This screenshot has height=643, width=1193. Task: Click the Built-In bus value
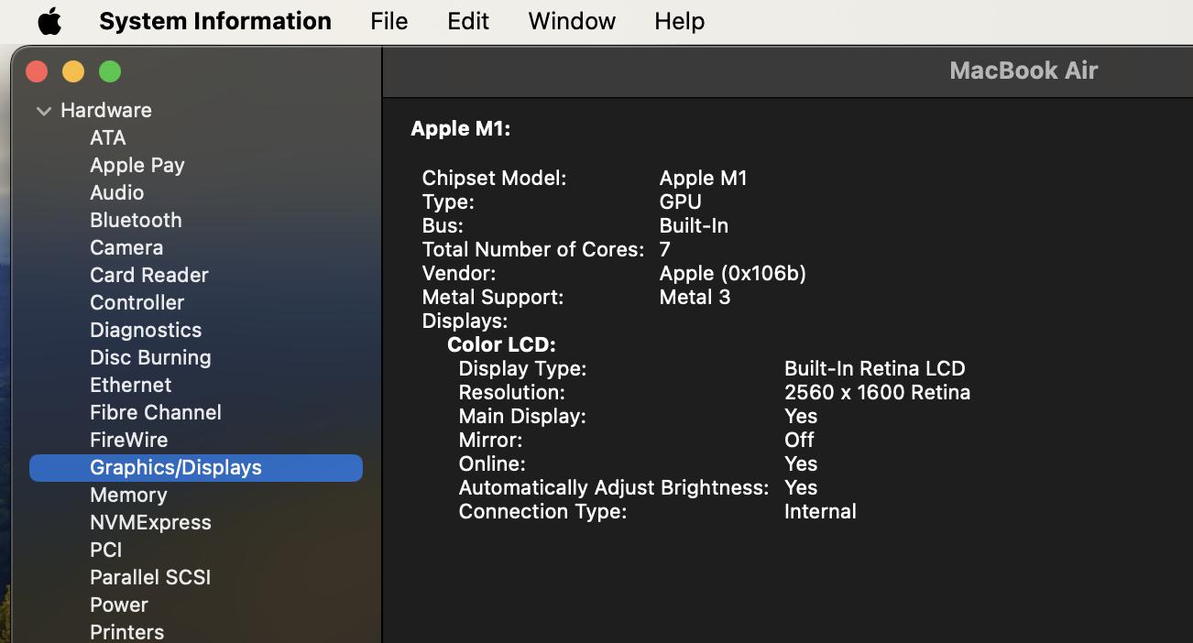click(x=694, y=225)
